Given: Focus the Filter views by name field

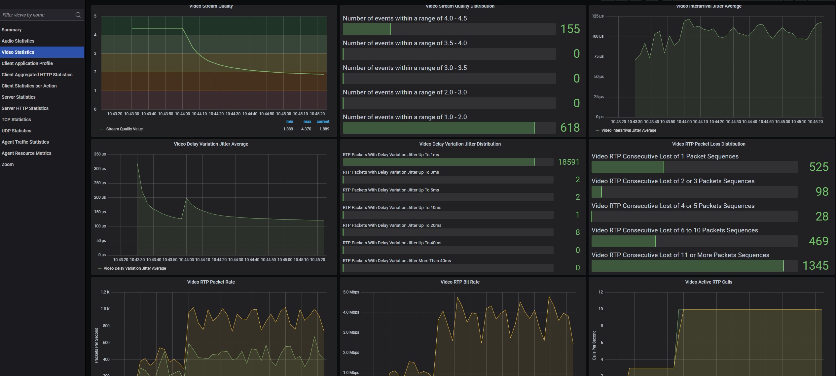Looking at the screenshot, I should click(x=36, y=15).
